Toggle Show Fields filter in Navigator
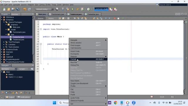Image resolution: width=188 pixels, height=106 pixels. pos(6,93)
